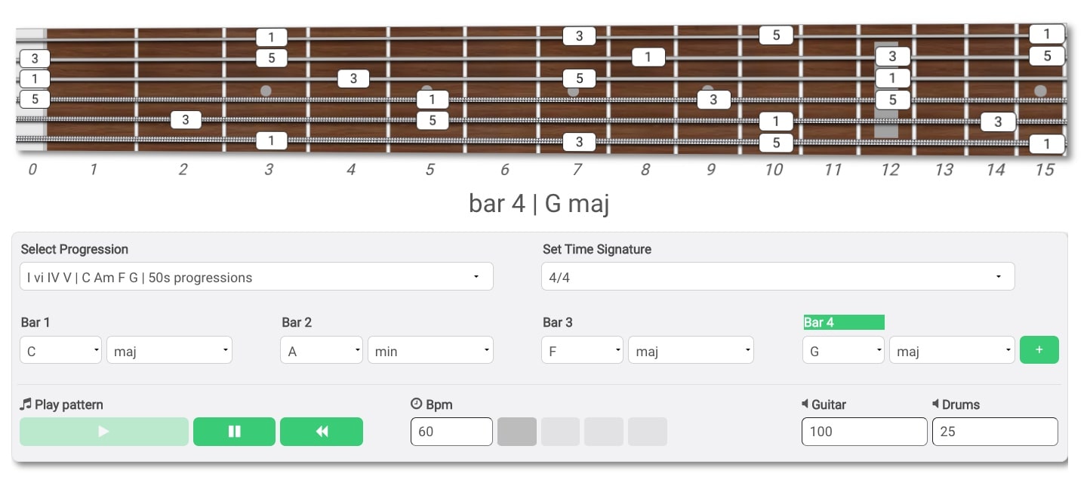Open Bar 4's maj quality dropdown
The image size is (1090, 486).
952,349
